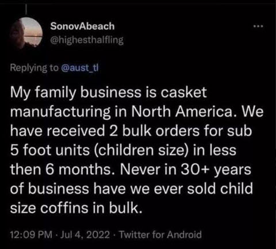Click the word "casket" in the tweet

tap(183, 92)
